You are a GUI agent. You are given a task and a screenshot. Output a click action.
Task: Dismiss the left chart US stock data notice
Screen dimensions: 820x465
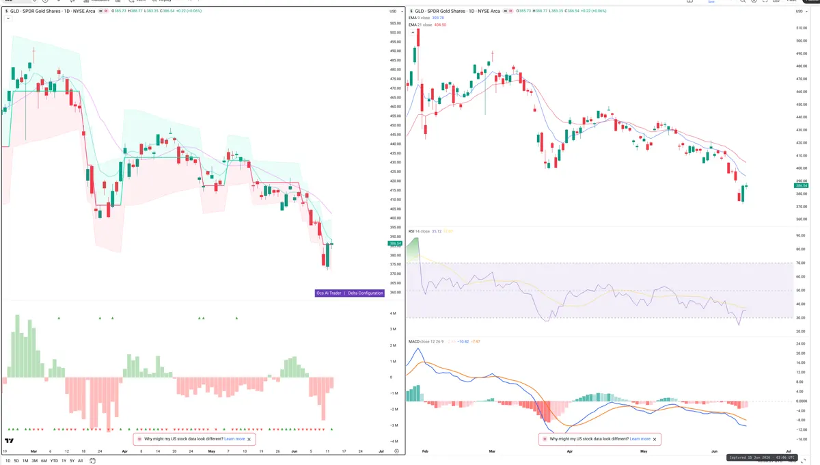tap(249, 439)
